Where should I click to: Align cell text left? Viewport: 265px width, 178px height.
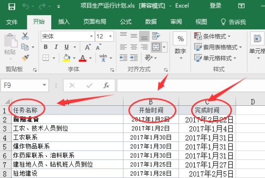[x=123, y=47]
